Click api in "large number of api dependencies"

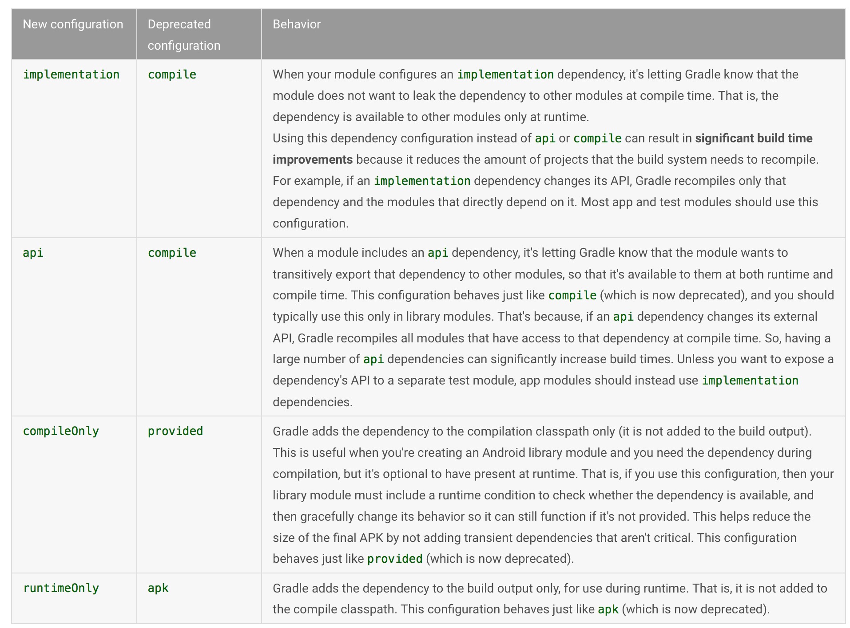click(x=373, y=359)
